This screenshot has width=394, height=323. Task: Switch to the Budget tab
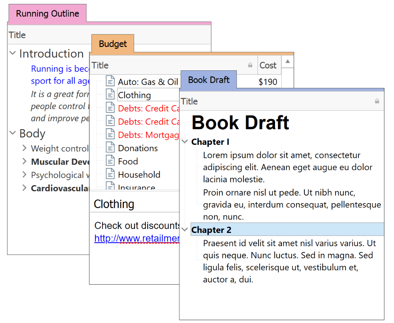112,43
